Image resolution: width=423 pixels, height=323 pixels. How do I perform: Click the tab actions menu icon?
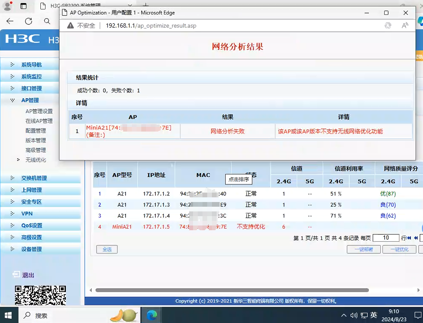(x=24, y=6)
